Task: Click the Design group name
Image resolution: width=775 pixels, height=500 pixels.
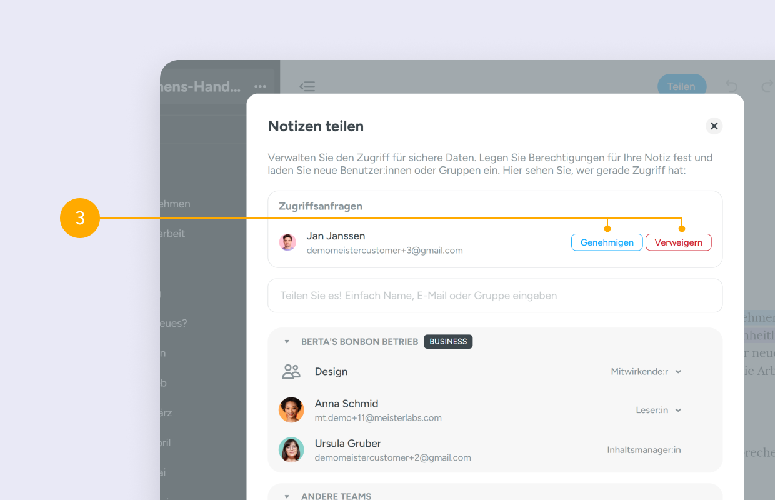Action: point(331,372)
